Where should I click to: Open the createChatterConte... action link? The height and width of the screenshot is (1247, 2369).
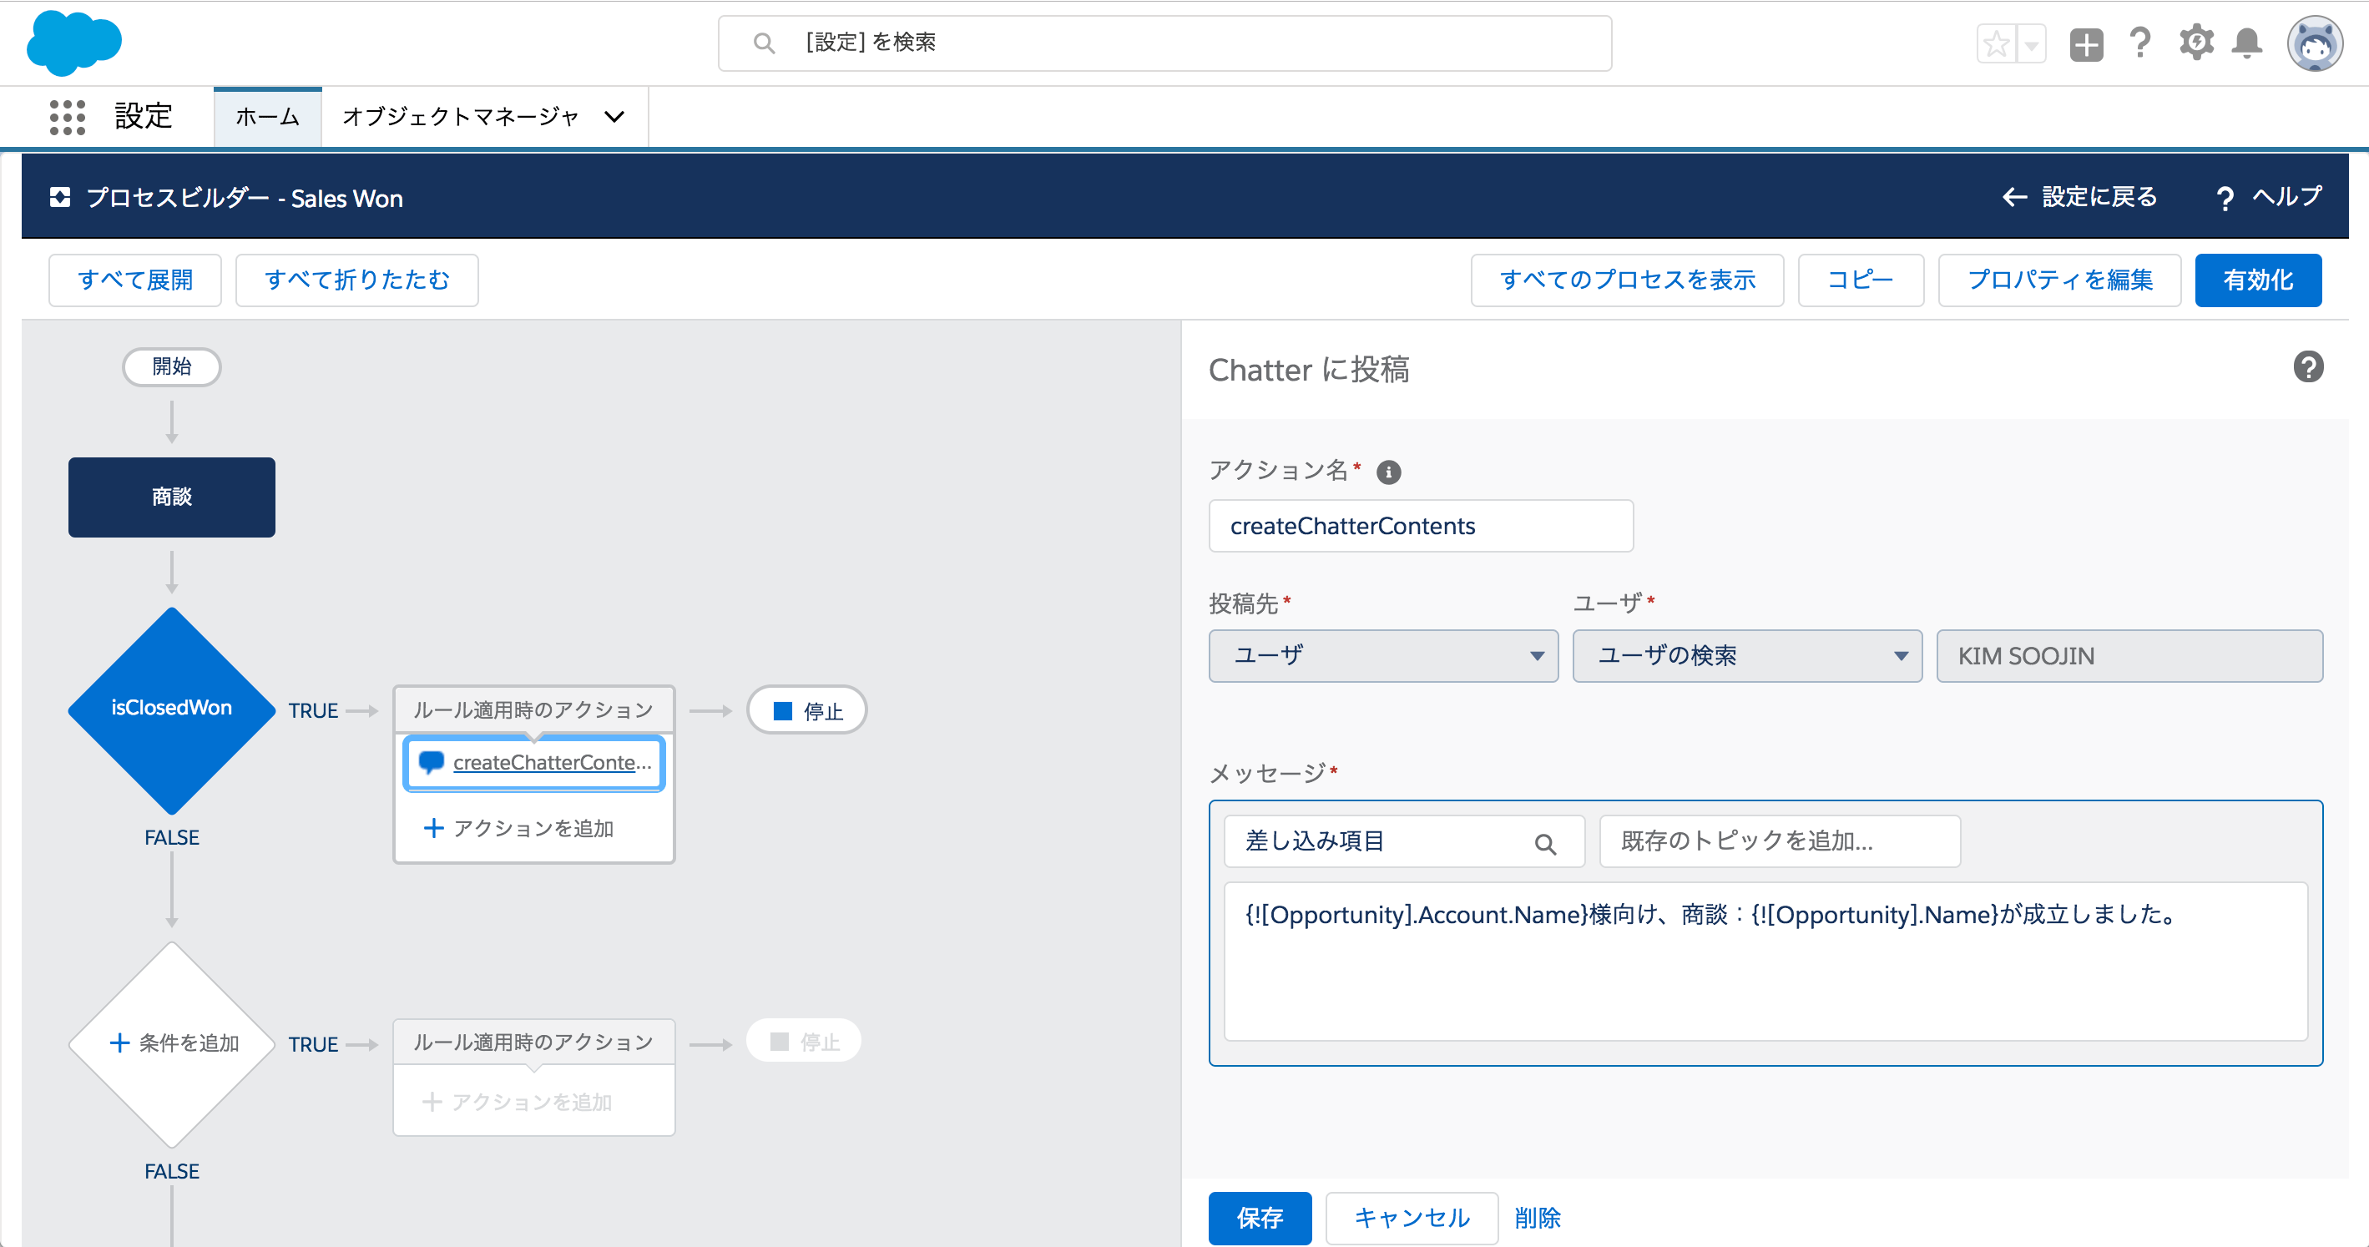click(x=552, y=762)
